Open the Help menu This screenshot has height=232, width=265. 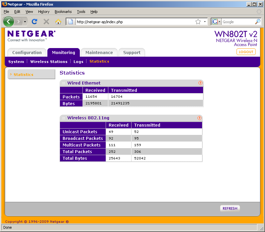(94, 12)
